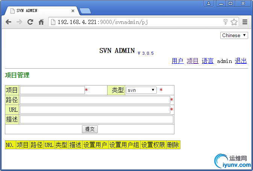Minimize the browser window
Viewport: 253px width, 171px height.
click(x=221, y=3)
